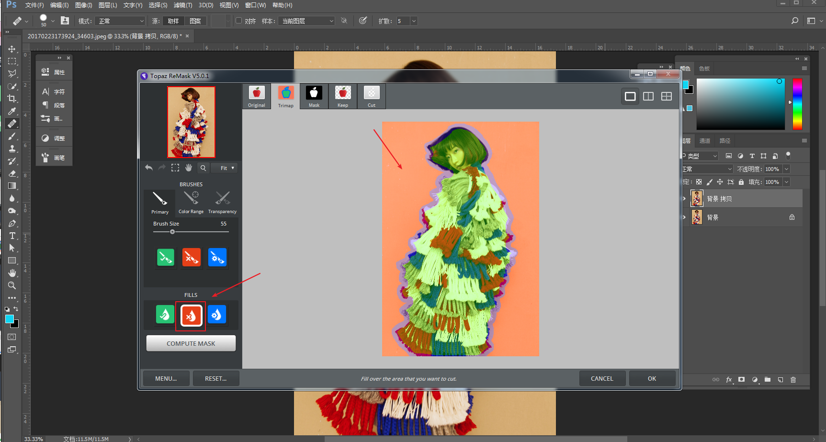Select the Clone Stamp tool

12,148
